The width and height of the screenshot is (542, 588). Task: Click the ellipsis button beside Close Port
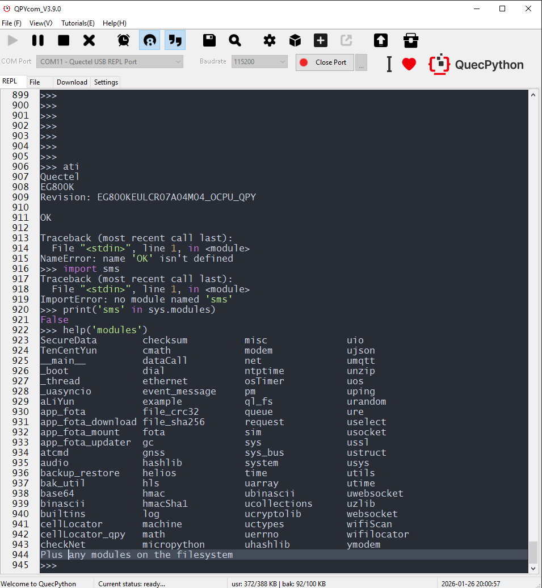click(361, 62)
